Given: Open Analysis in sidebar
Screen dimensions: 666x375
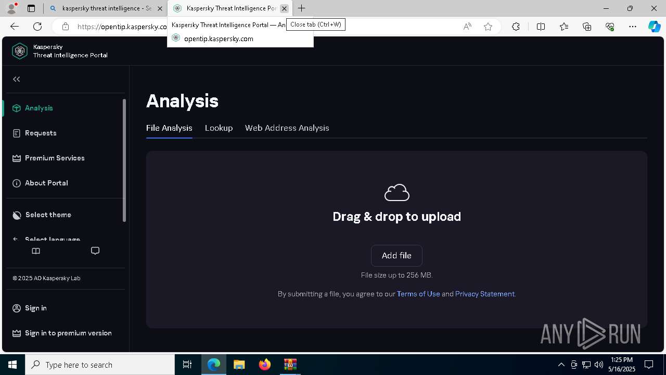Looking at the screenshot, I should [x=39, y=108].
